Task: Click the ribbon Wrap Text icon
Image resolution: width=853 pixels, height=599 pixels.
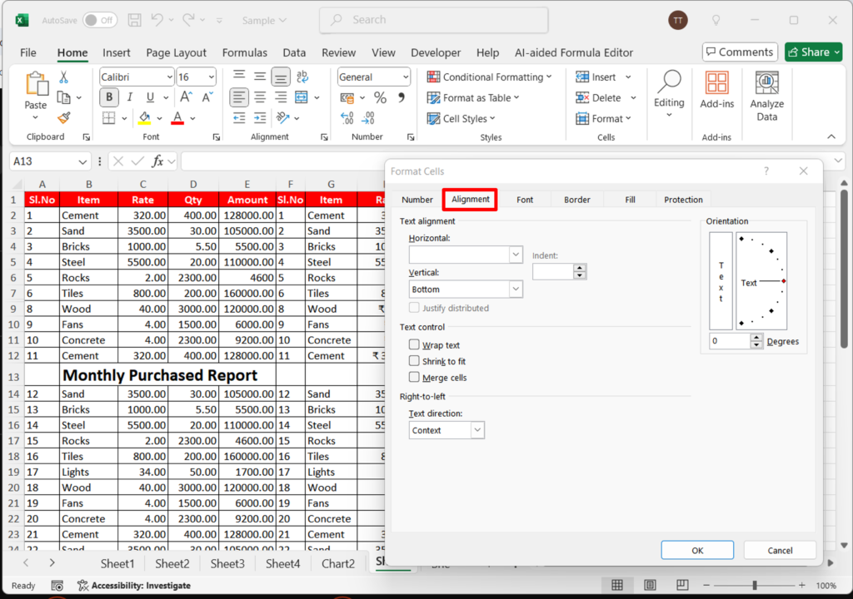Action: point(302,77)
